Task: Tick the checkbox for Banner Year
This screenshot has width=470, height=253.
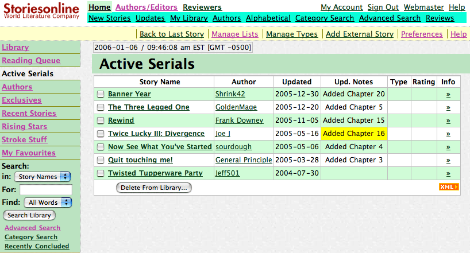Action: point(101,94)
